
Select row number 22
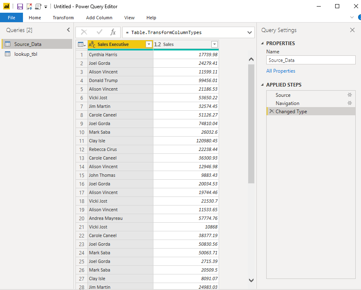pyautogui.click(x=82, y=235)
